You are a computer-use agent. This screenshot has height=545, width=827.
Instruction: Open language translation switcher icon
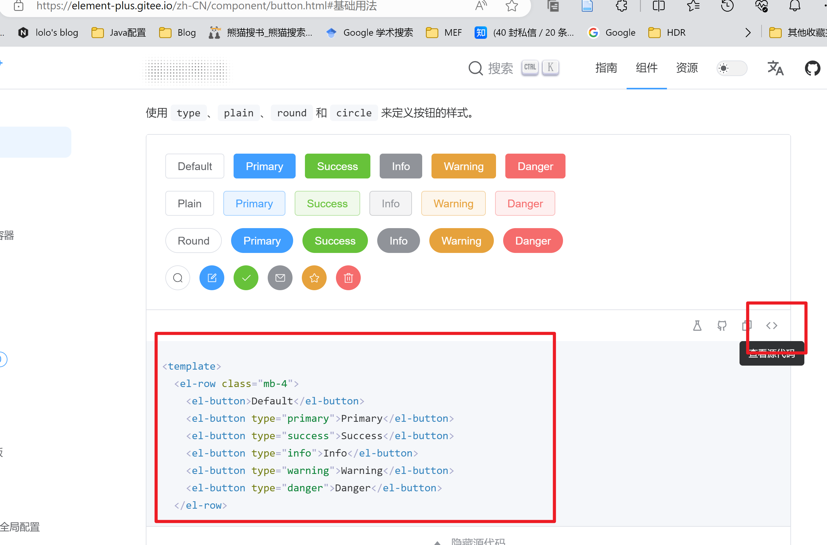[x=775, y=68]
